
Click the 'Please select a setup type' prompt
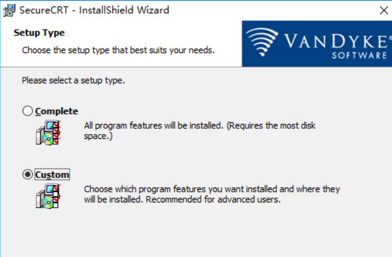click(x=73, y=81)
